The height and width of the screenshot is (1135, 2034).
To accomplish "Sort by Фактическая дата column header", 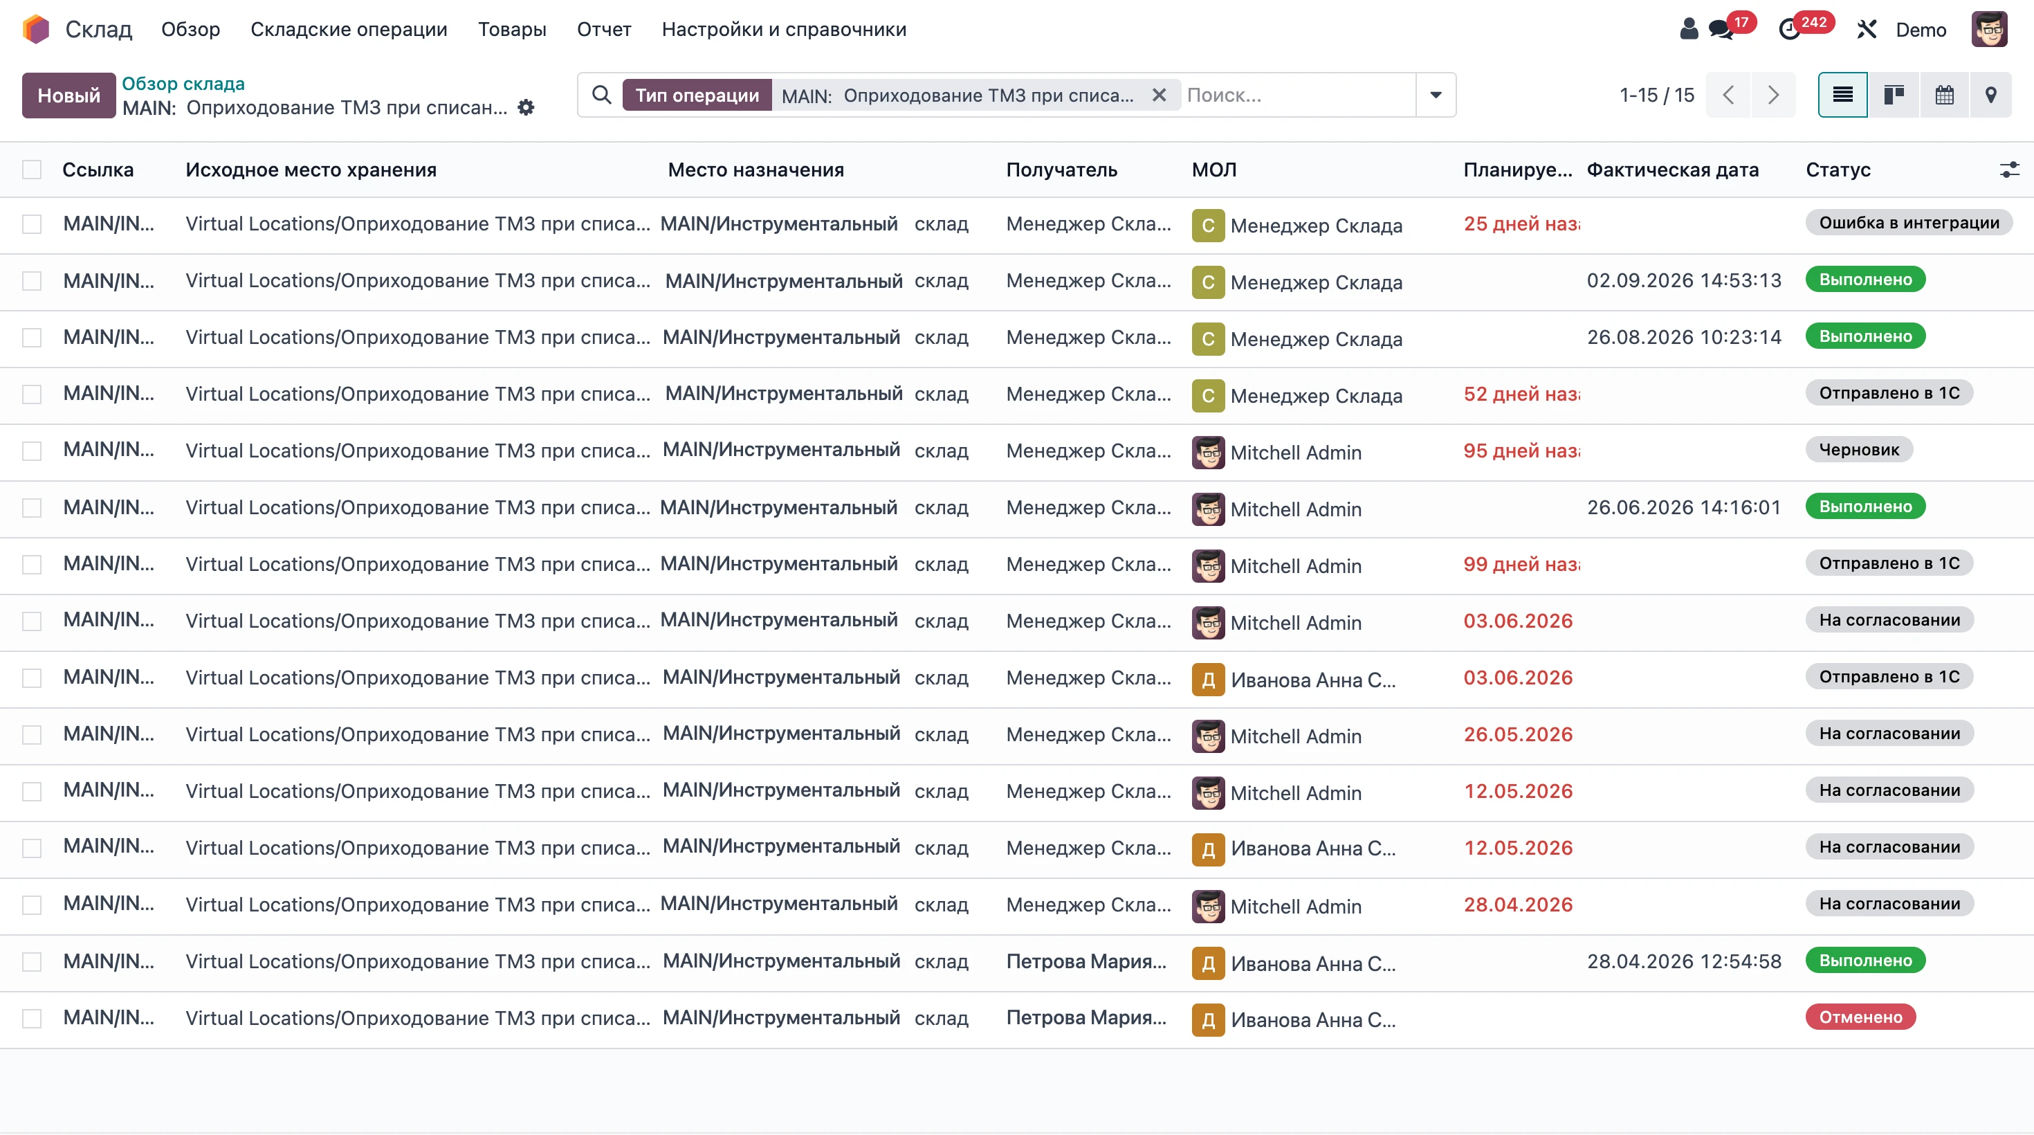I will click(x=1672, y=170).
